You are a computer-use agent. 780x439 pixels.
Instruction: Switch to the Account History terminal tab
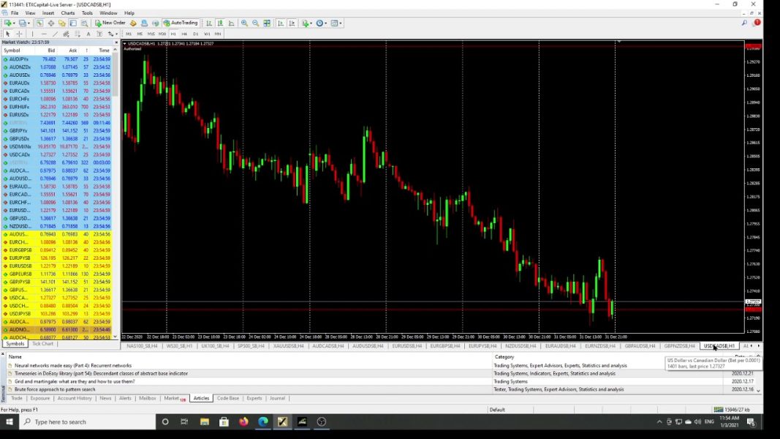[75, 399]
